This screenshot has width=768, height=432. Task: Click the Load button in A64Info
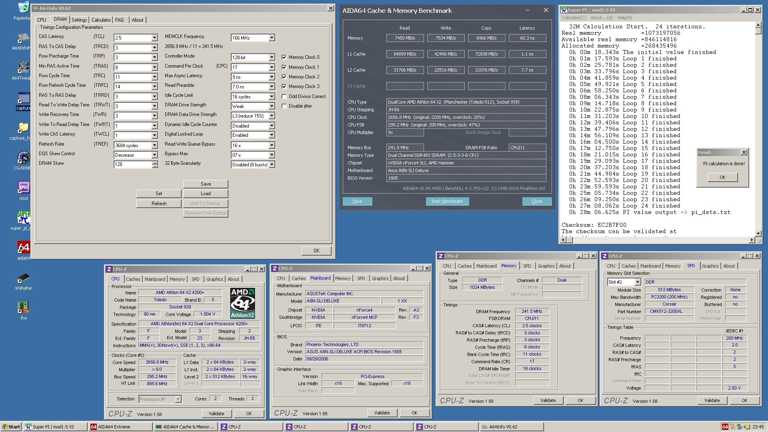(x=206, y=194)
